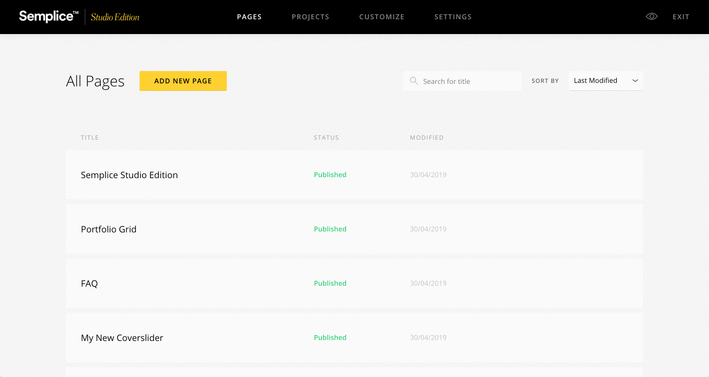Click the Studio Edition label
Screen dimensions: 709x377
(114, 17)
